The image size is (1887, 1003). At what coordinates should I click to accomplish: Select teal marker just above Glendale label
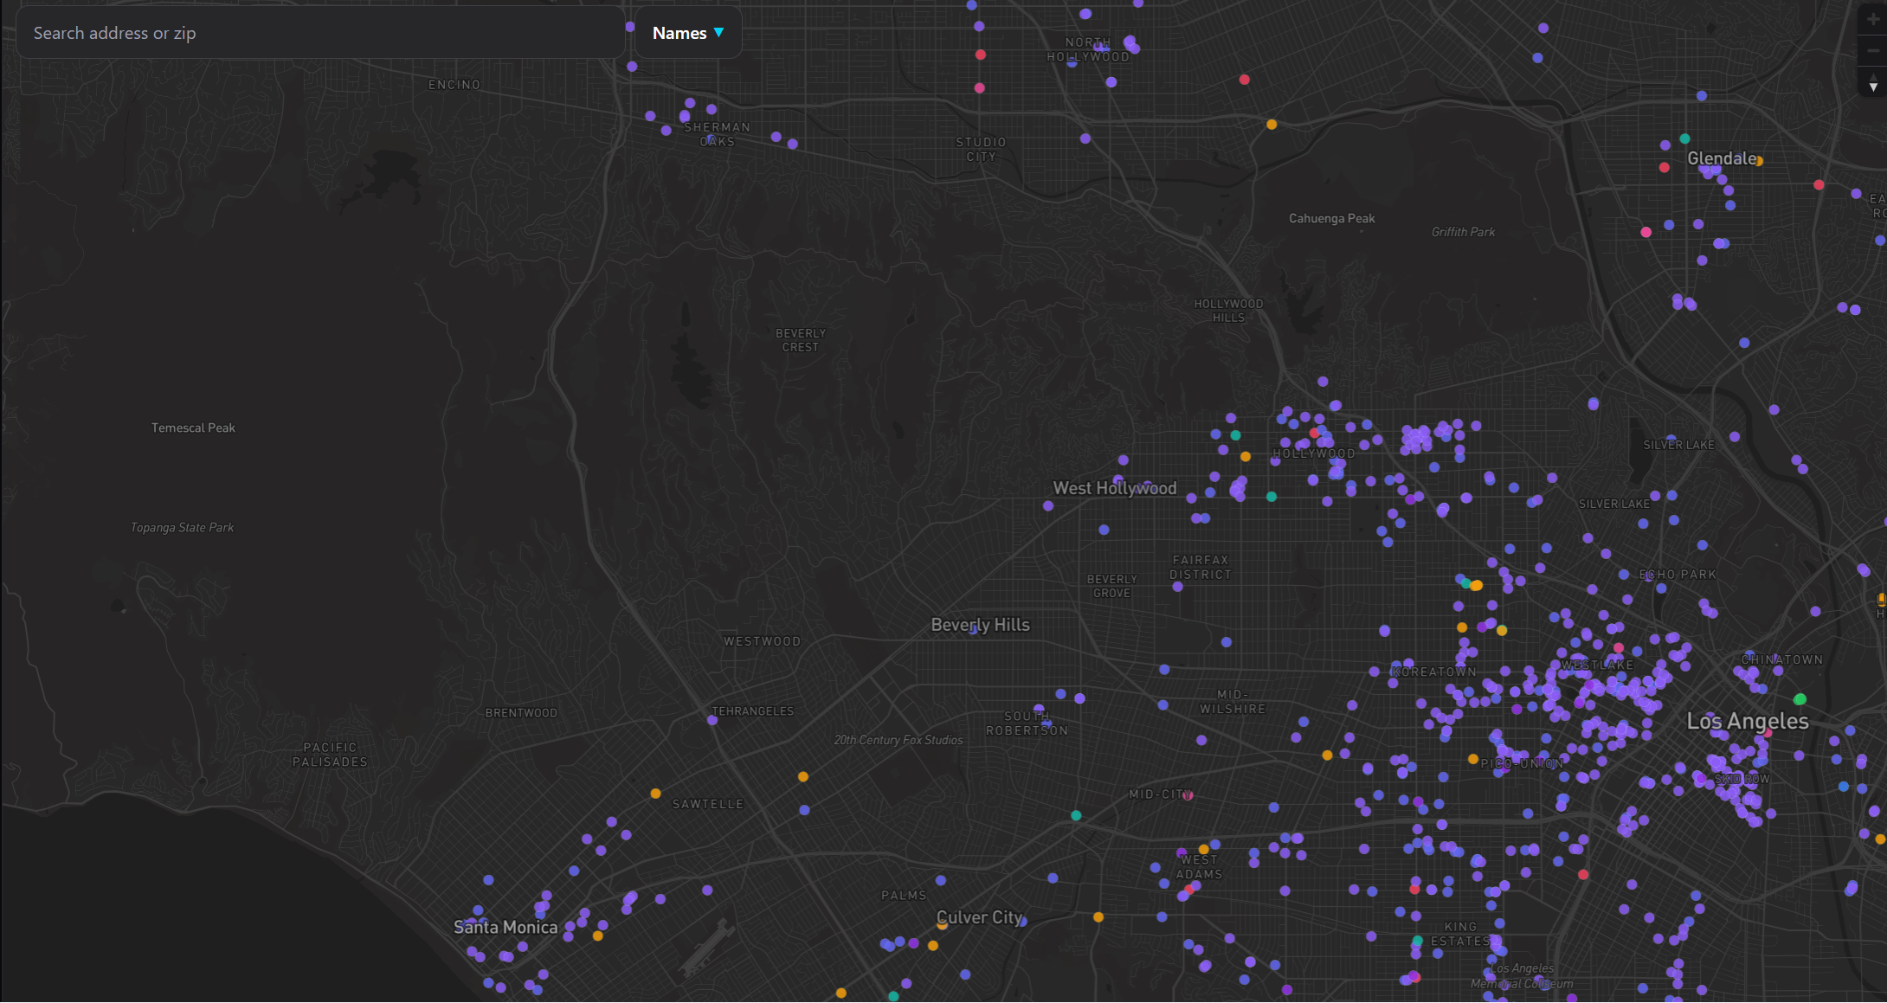coord(1684,138)
